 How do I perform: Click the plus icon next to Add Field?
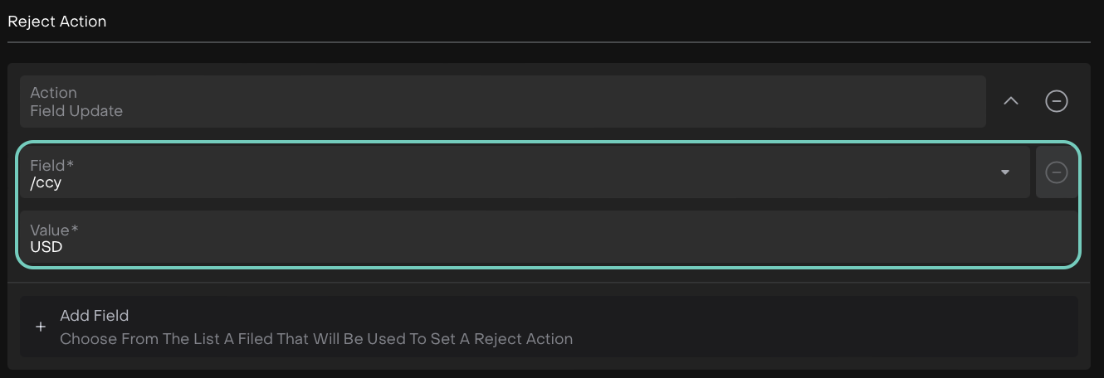pos(41,327)
